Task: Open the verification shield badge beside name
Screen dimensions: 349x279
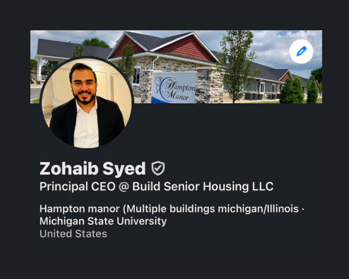Action: [x=158, y=168]
